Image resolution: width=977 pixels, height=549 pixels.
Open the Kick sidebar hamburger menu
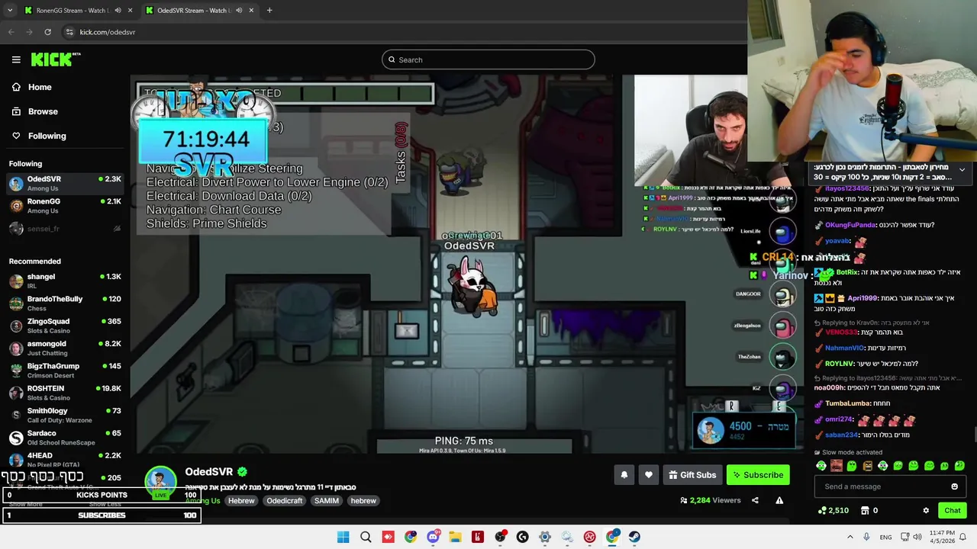pyautogui.click(x=16, y=59)
